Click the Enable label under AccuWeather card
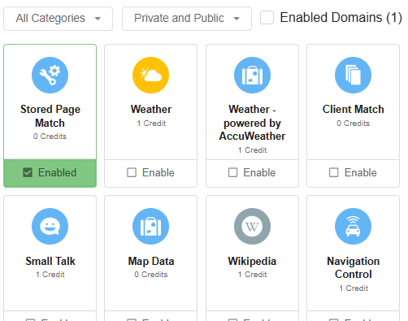This screenshot has width=408, height=321. coord(259,172)
